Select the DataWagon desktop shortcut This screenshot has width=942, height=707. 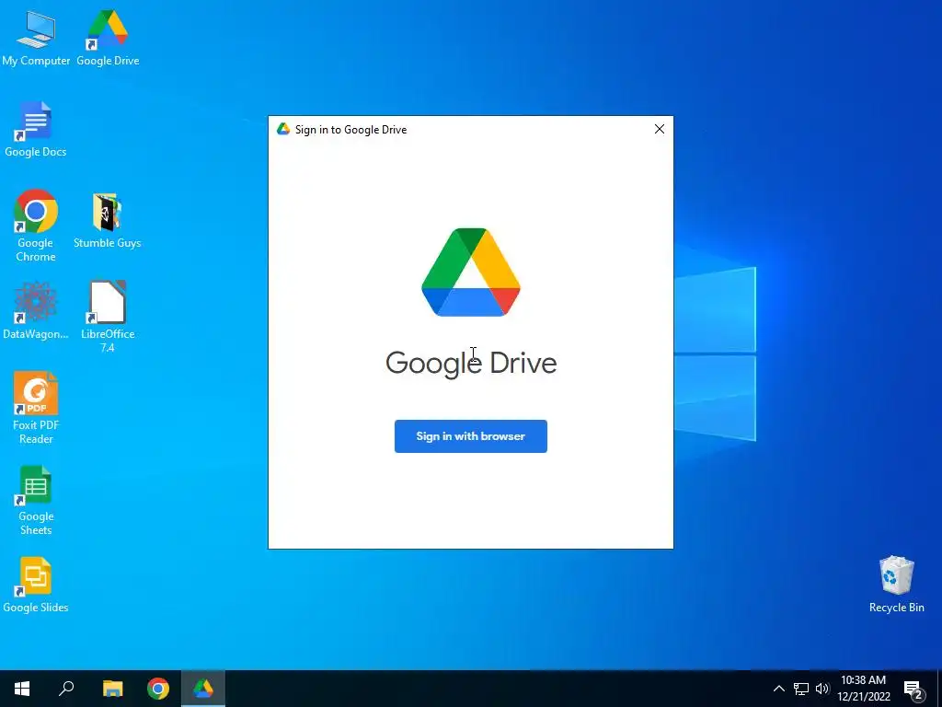(x=36, y=311)
